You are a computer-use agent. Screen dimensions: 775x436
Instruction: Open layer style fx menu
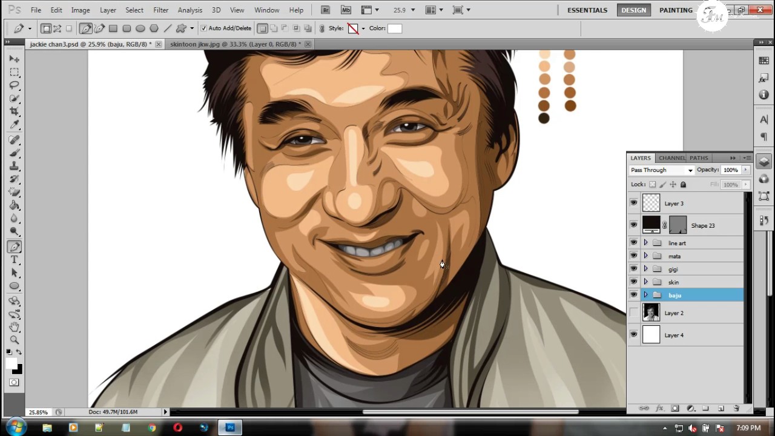click(x=660, y=409)
